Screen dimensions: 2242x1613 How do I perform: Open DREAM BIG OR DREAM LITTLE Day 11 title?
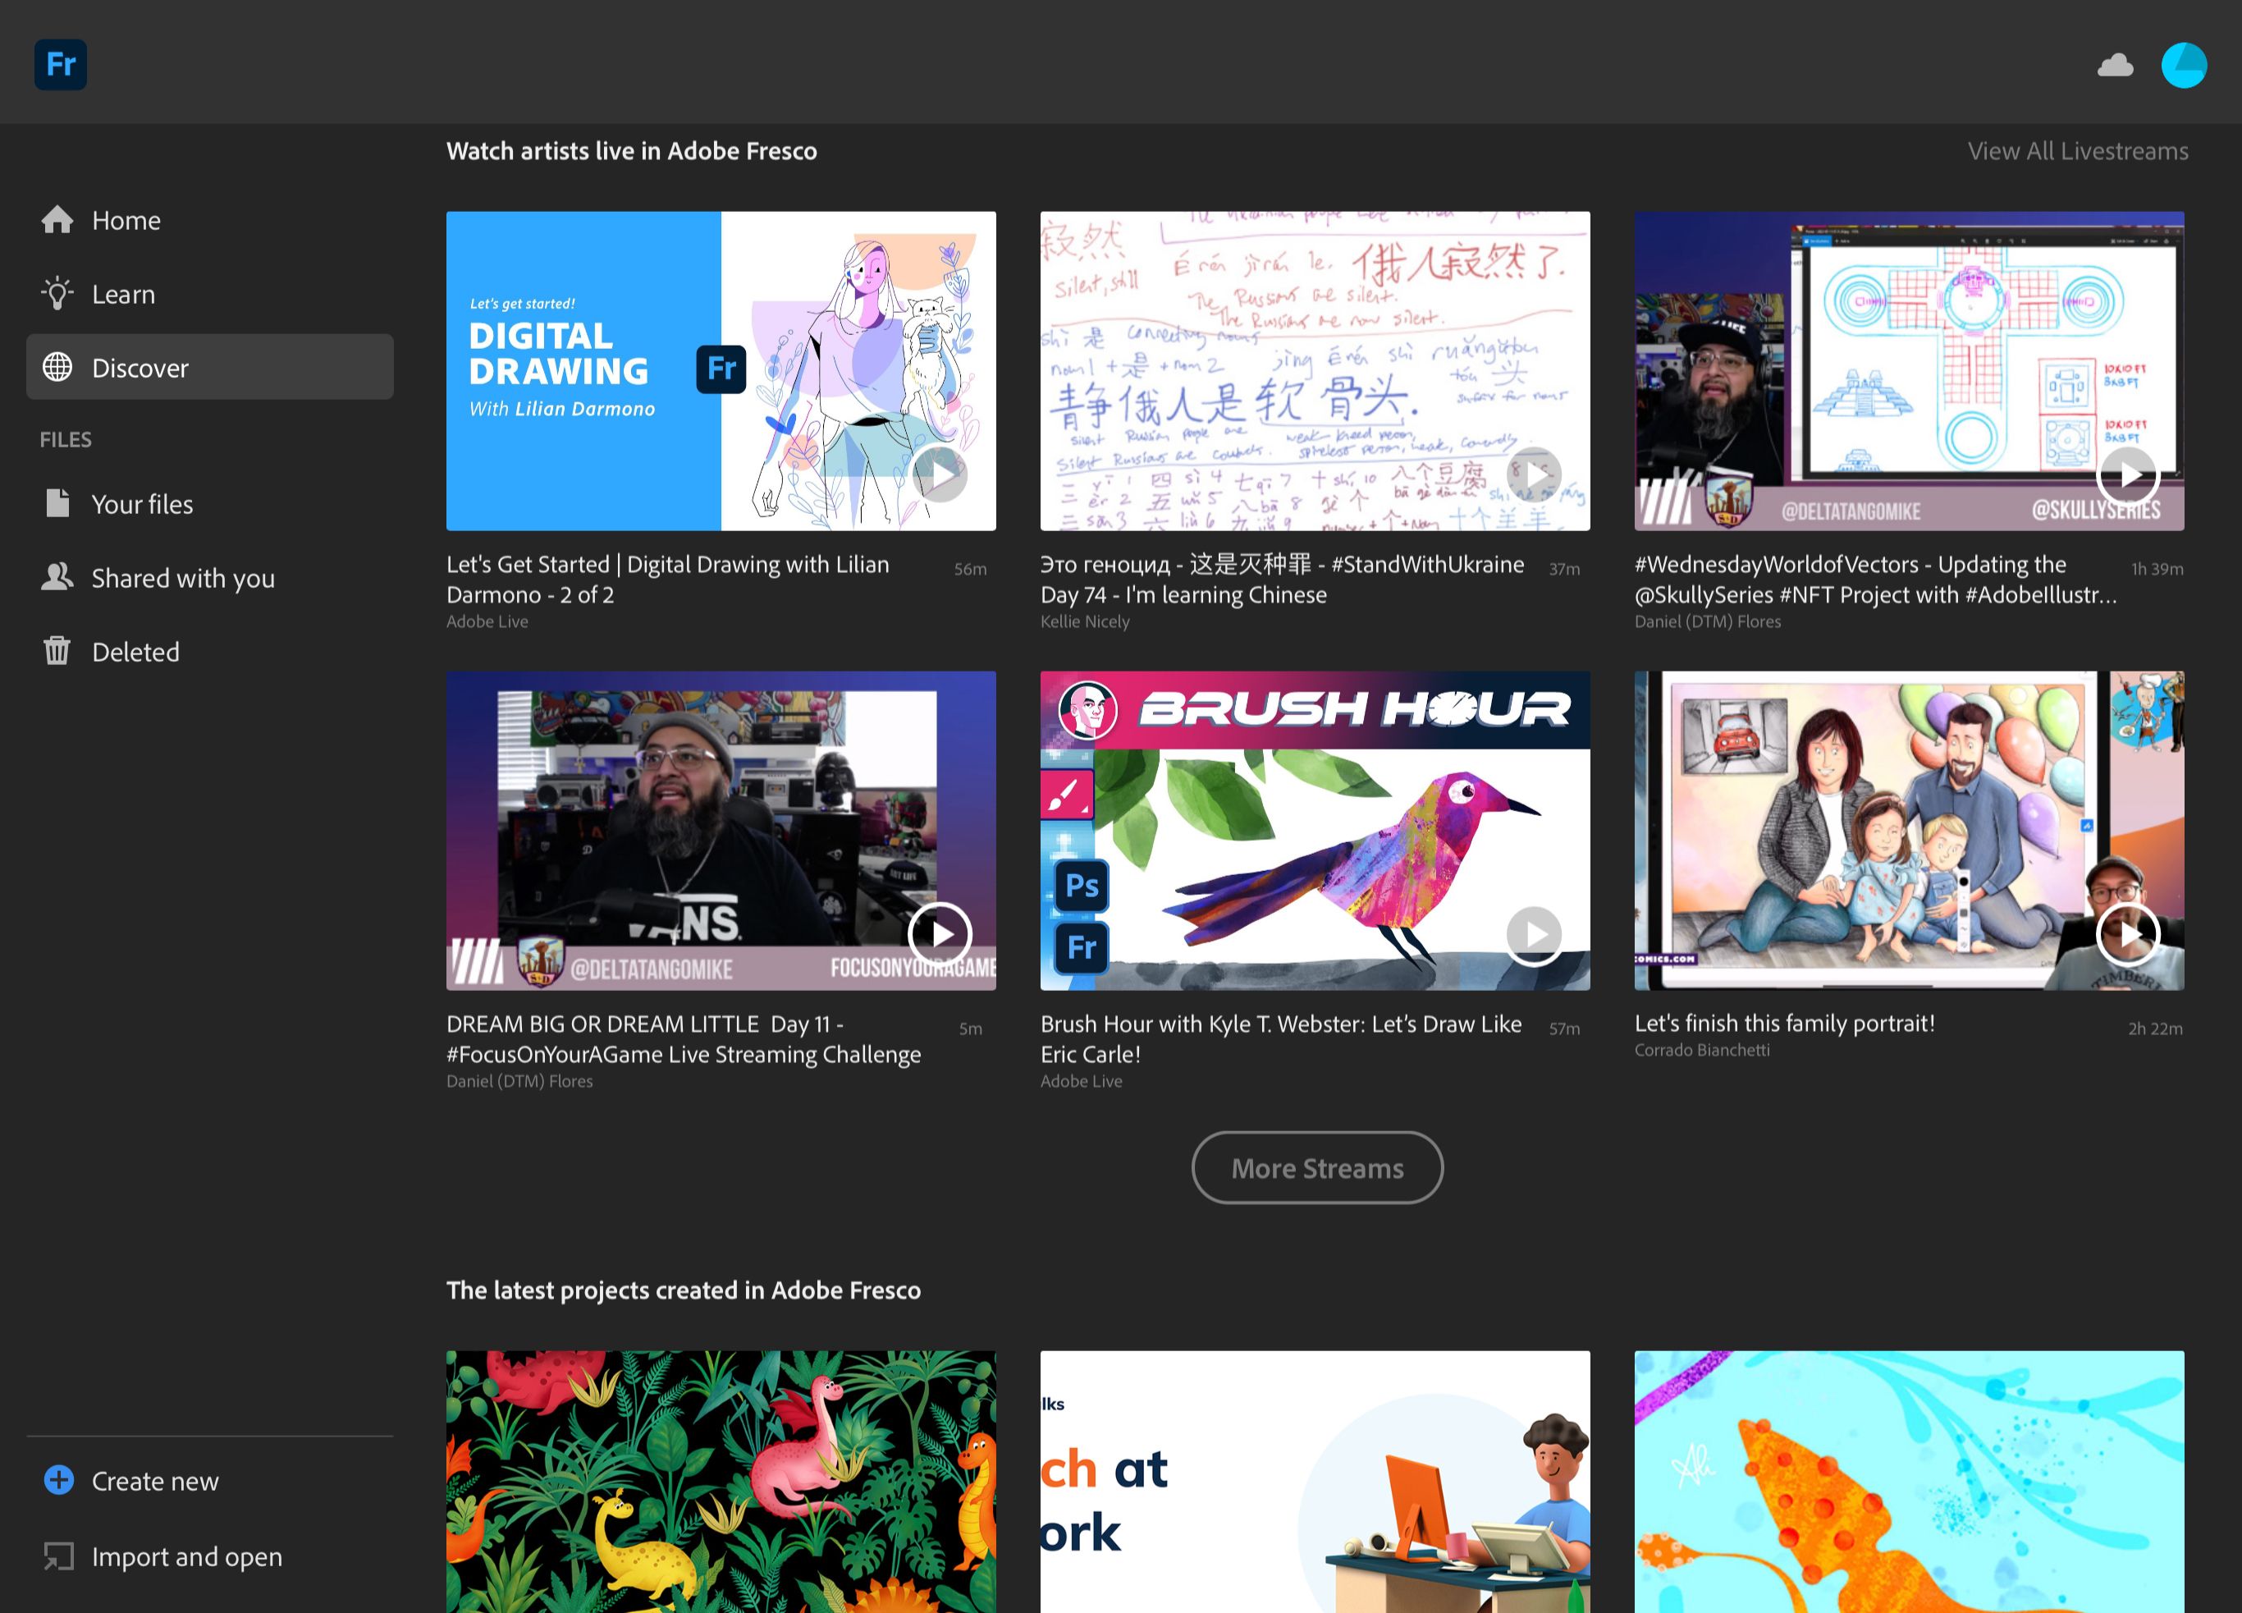click(x=683, y=1038)
